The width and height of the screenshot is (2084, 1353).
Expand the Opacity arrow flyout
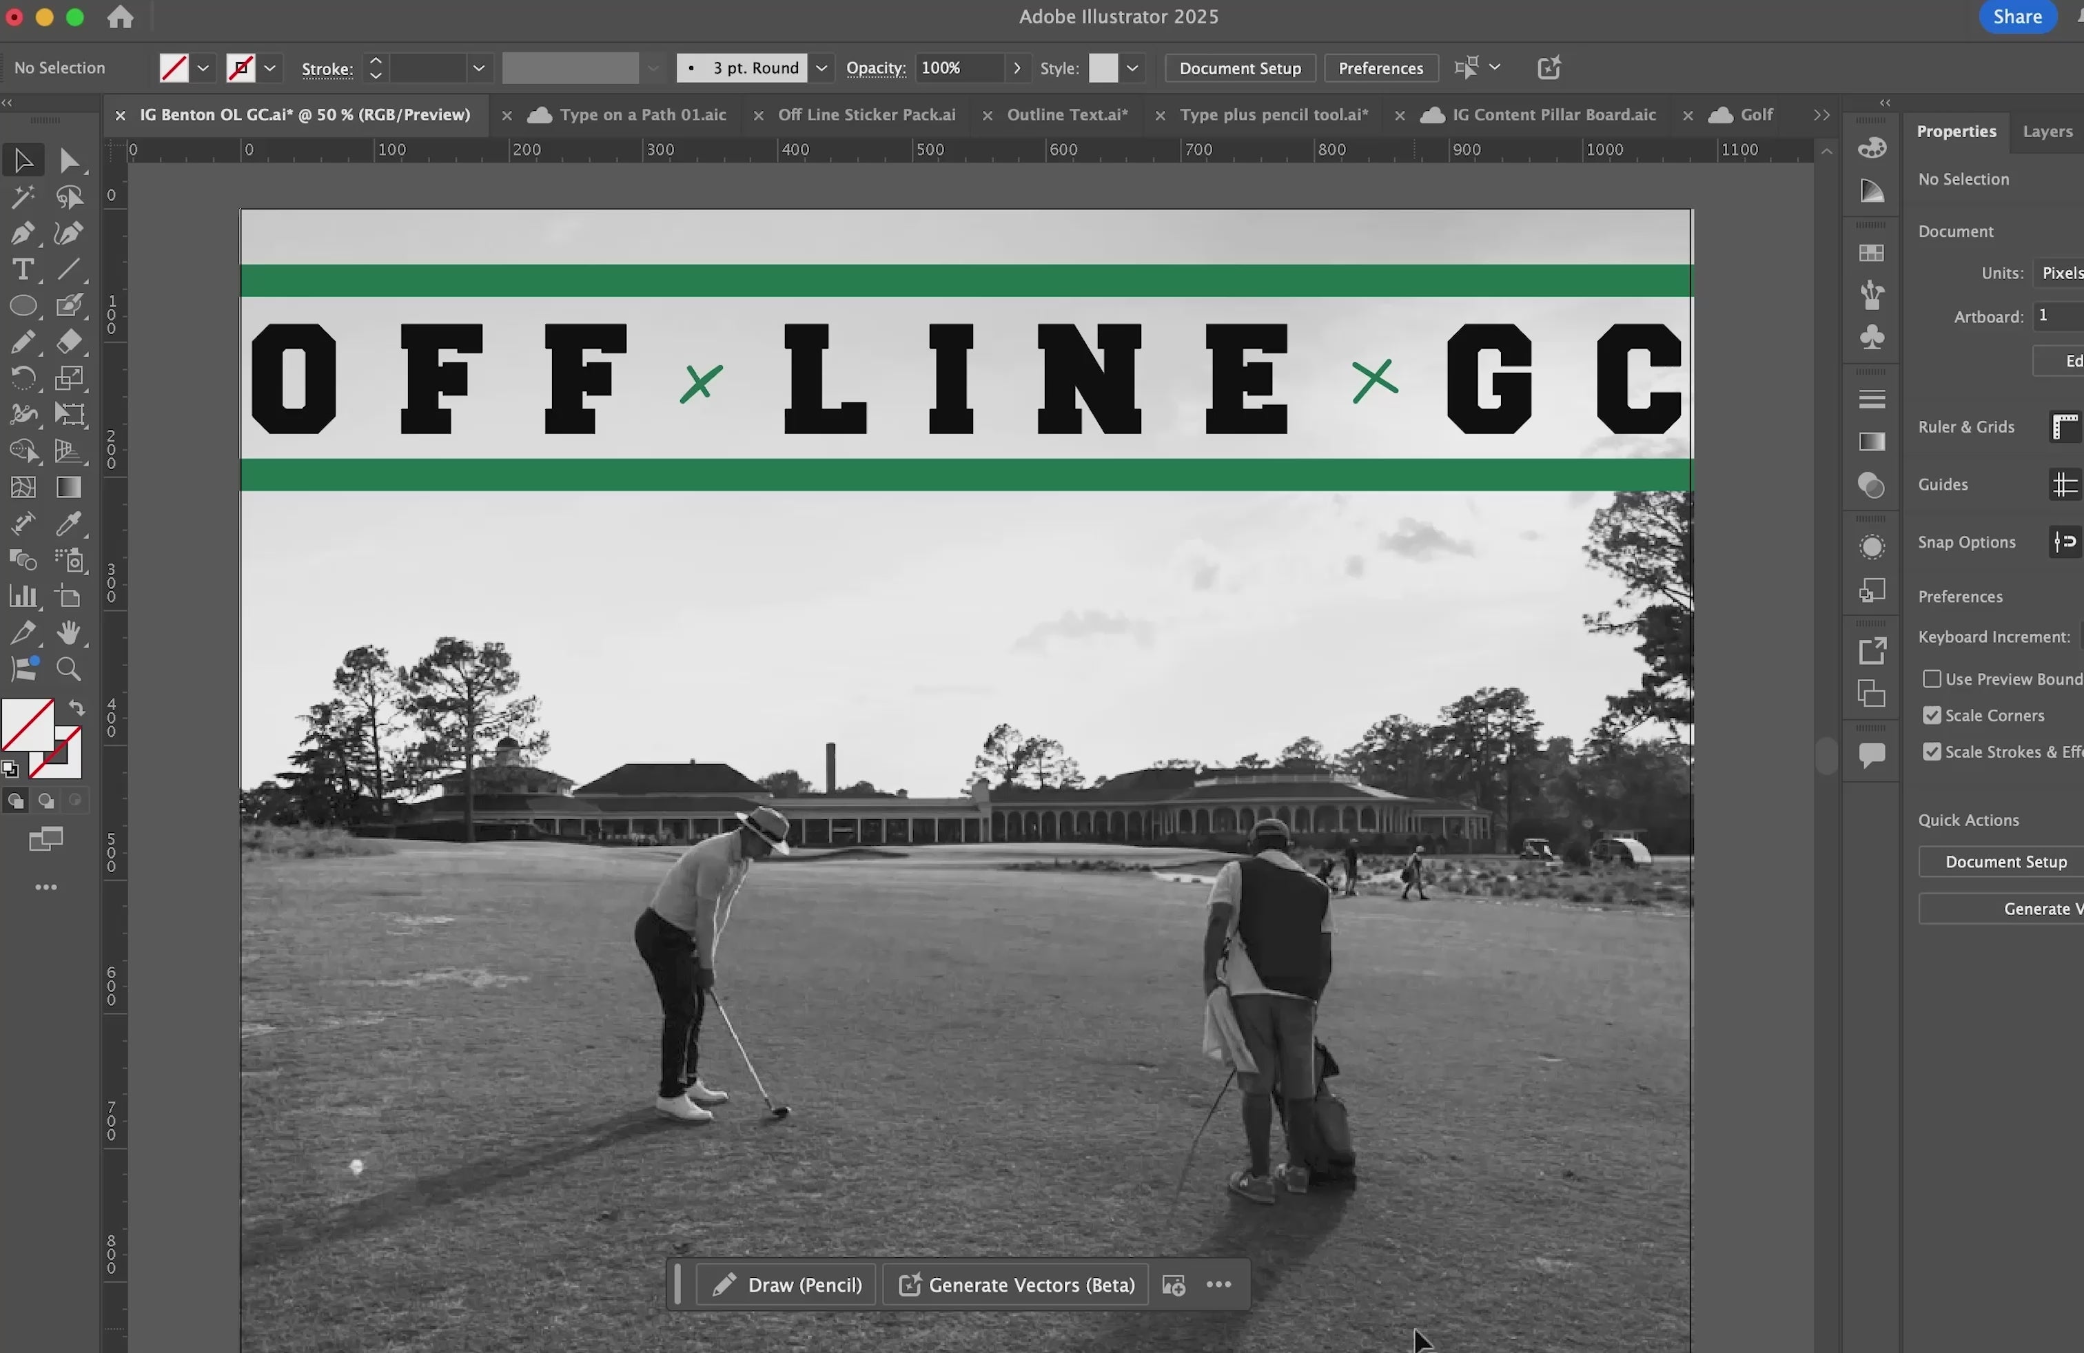[1017, 68]
